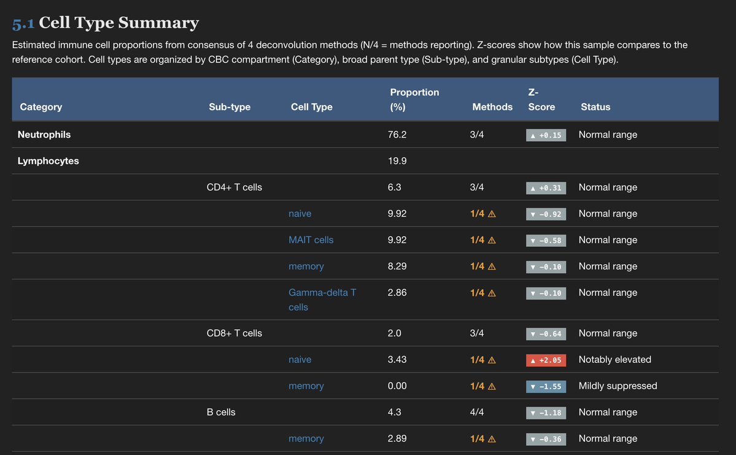Open the memory link with proportion 2.89

tap(306, 438)
